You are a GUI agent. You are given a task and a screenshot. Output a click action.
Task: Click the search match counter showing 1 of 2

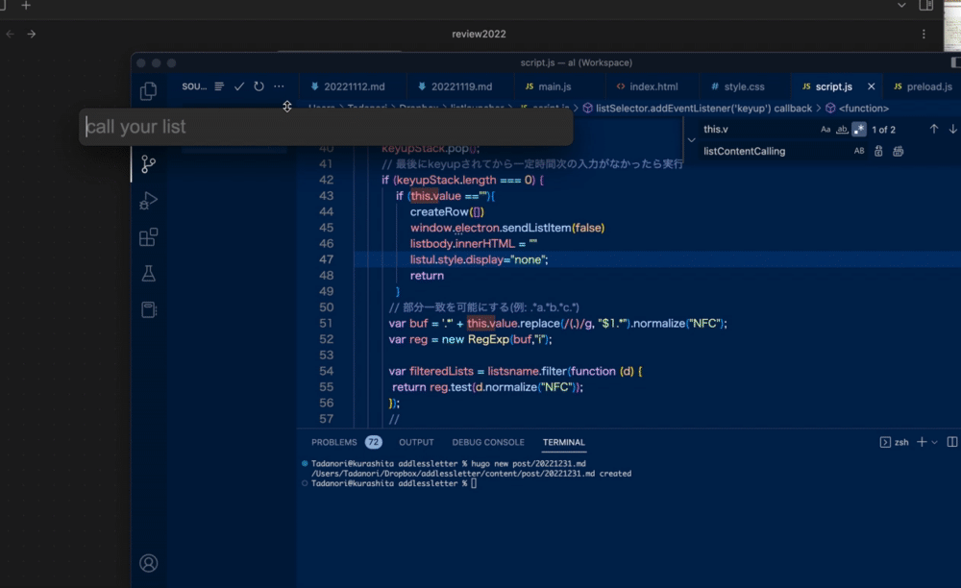[882, 129]
